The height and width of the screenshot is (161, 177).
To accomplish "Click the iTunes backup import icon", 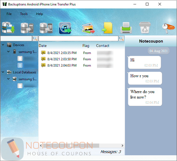I will click(x=65, y=28).
